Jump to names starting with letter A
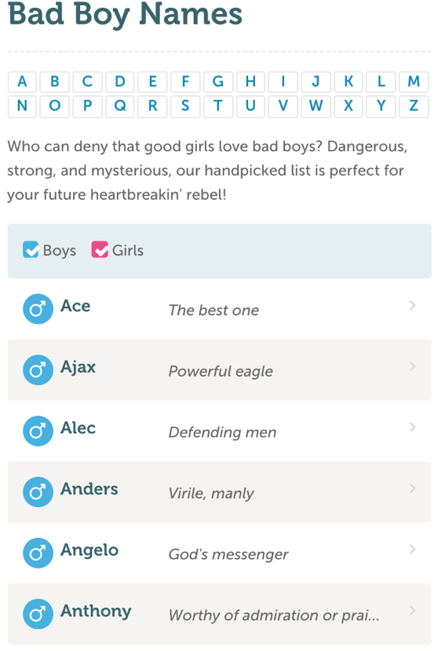The height and width of the screenshot is (651, 438). 23,82
